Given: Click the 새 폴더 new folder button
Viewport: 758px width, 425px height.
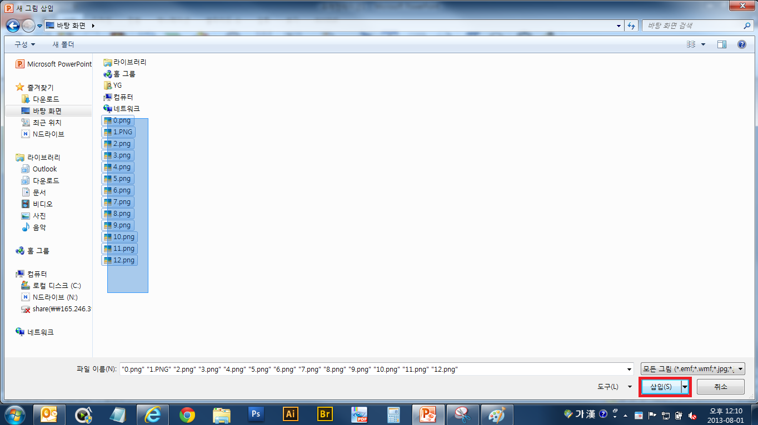Looking at the screenshot, I should click(x=63, y=44).
